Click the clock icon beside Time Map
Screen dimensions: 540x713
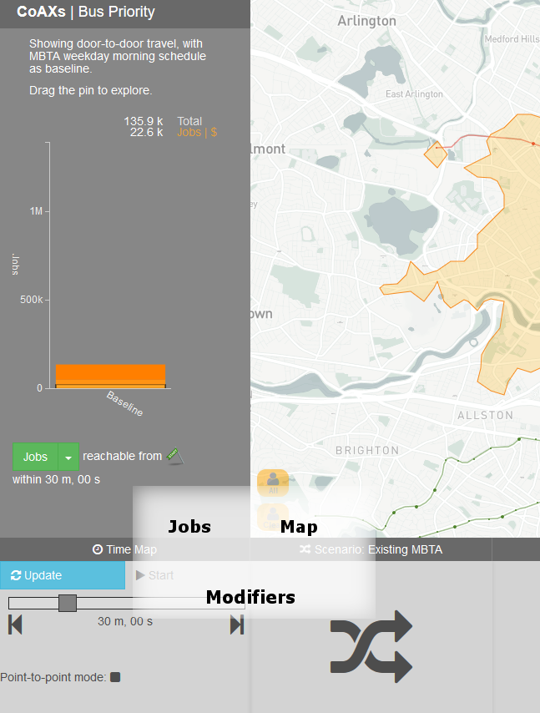pos(98,549)
